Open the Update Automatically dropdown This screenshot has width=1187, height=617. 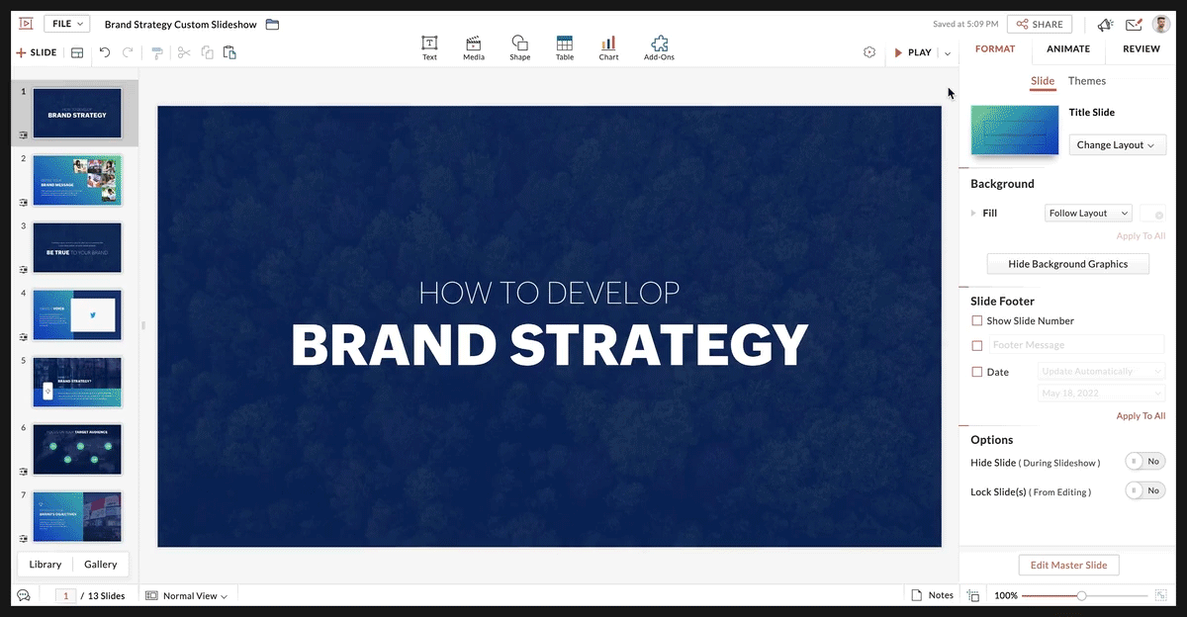[x=1102, y=371]
